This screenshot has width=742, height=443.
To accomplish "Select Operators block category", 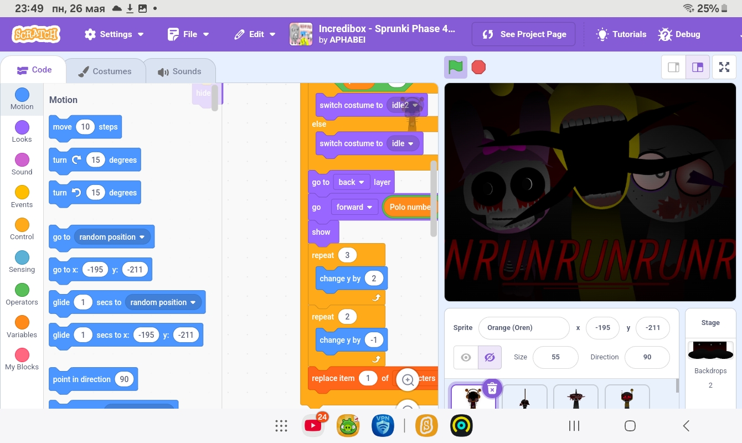I will pos(22,295).
